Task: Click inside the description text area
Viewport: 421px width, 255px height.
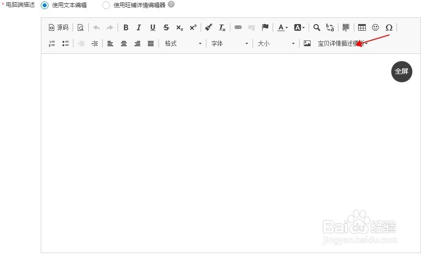Action: coord(230,153)
